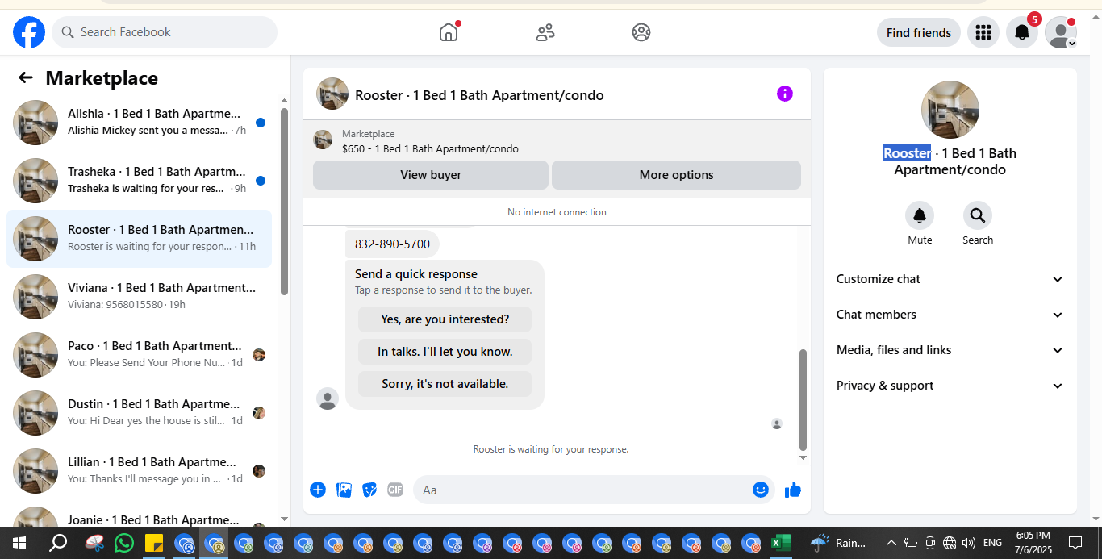Open the Alishia conversation
1102x559 pixels.
(139, 123)
